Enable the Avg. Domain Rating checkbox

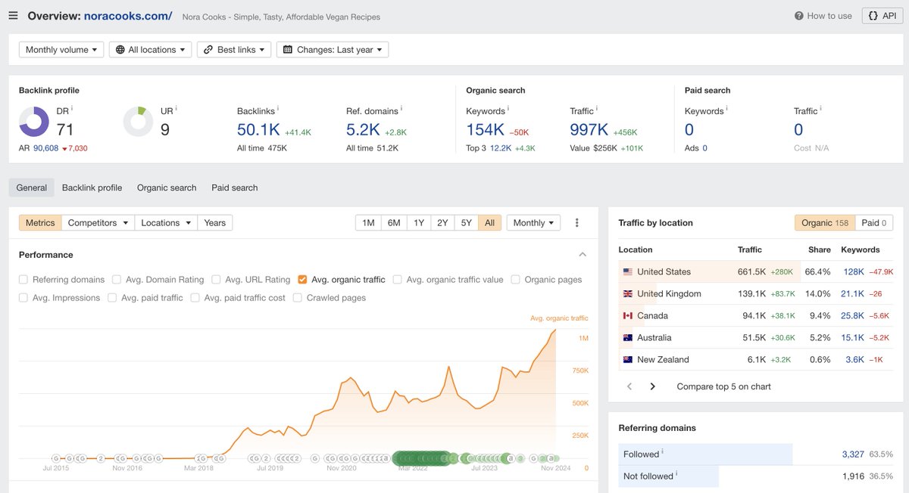117,280
